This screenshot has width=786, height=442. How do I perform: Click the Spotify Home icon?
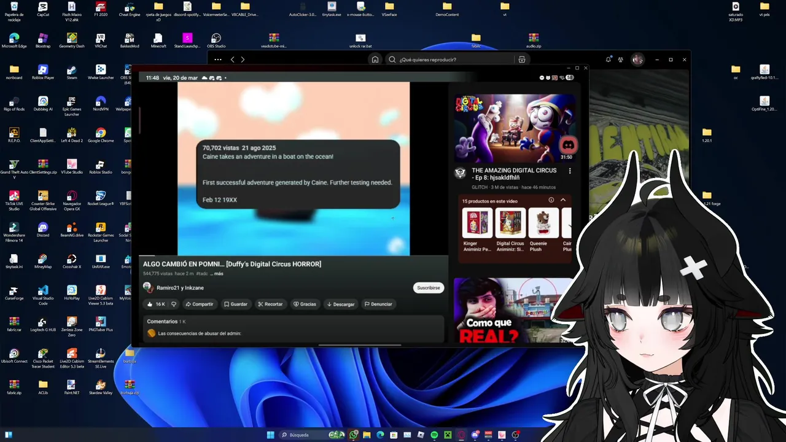375,60
